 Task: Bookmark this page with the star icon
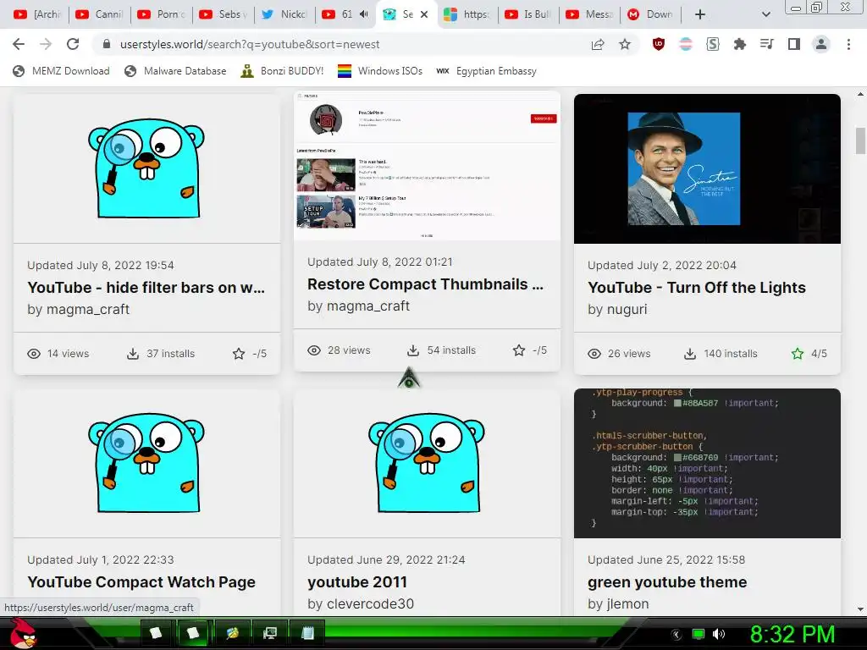625,44
